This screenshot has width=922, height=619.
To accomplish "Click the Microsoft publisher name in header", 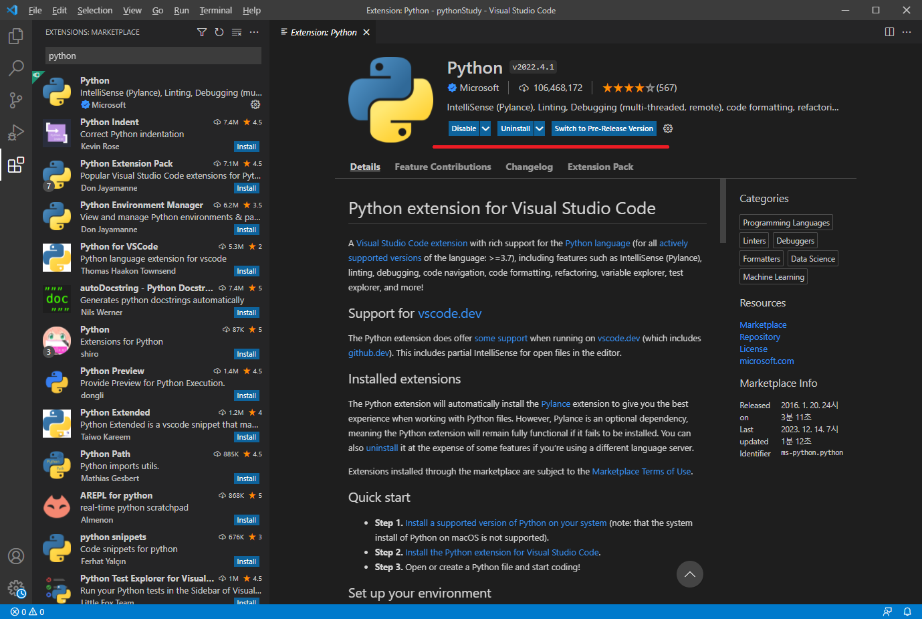I will (479, 88).
